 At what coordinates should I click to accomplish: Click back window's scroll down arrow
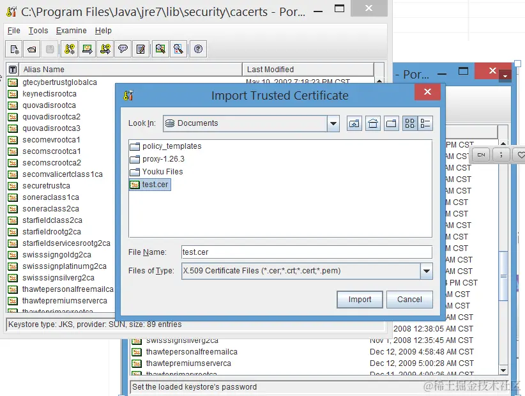pos(503,370)
